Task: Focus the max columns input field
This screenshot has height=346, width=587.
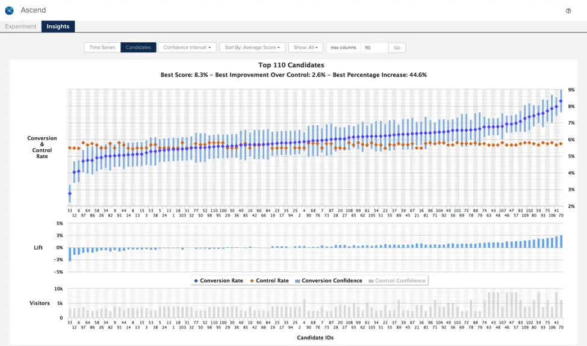Action: [374, 48]
